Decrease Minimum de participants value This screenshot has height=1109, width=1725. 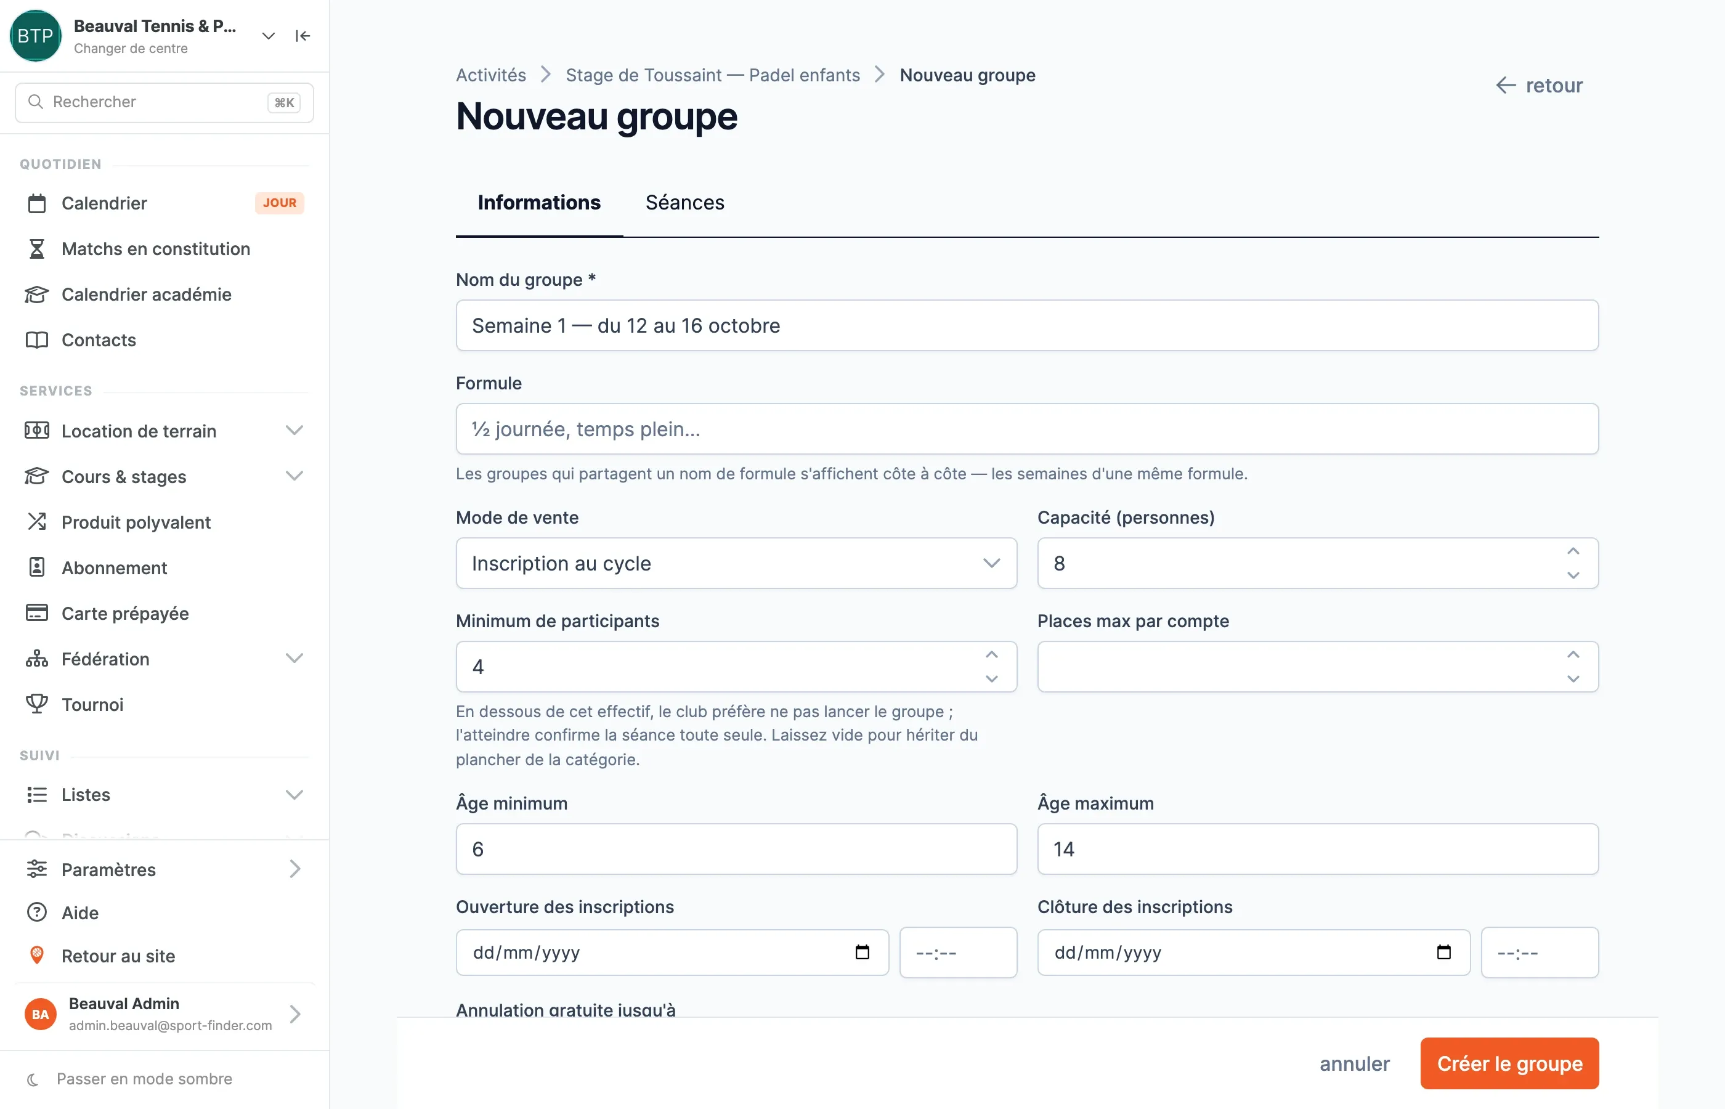coord(991,679)
